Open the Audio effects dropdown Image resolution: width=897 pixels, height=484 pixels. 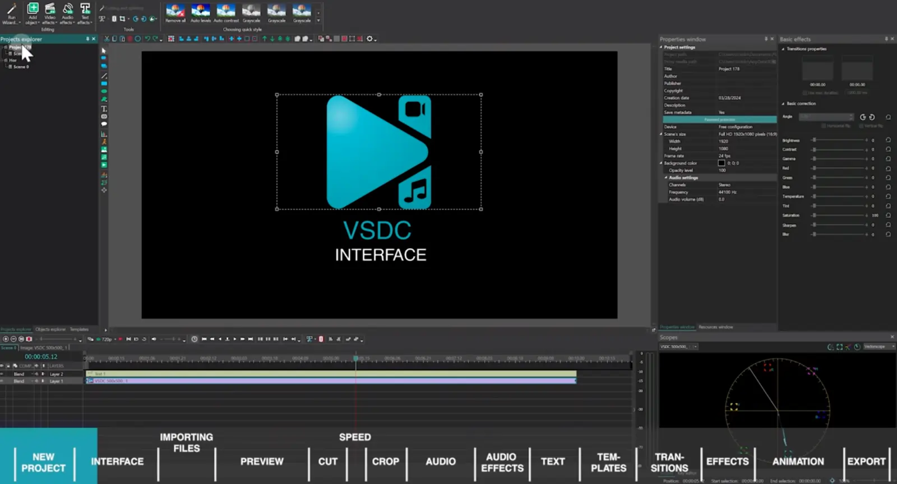(67, 14)
